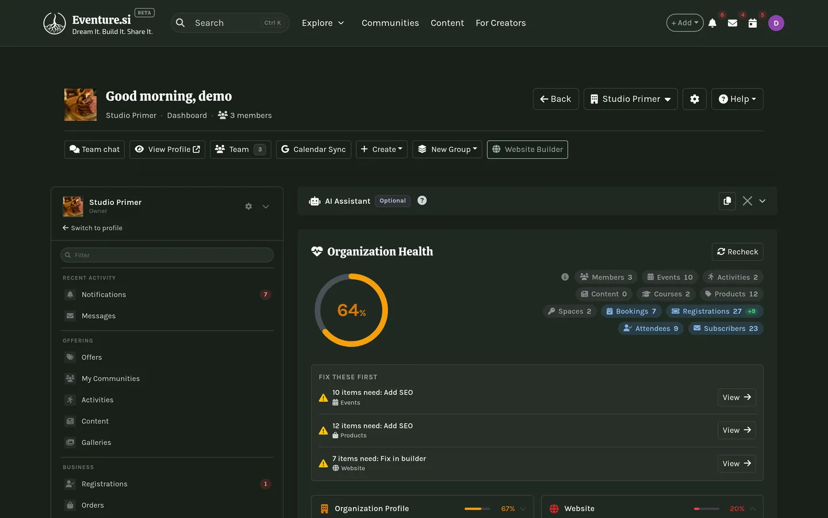
Task: Open Orders in the sidebar
Action: click(x=167, y=505)
